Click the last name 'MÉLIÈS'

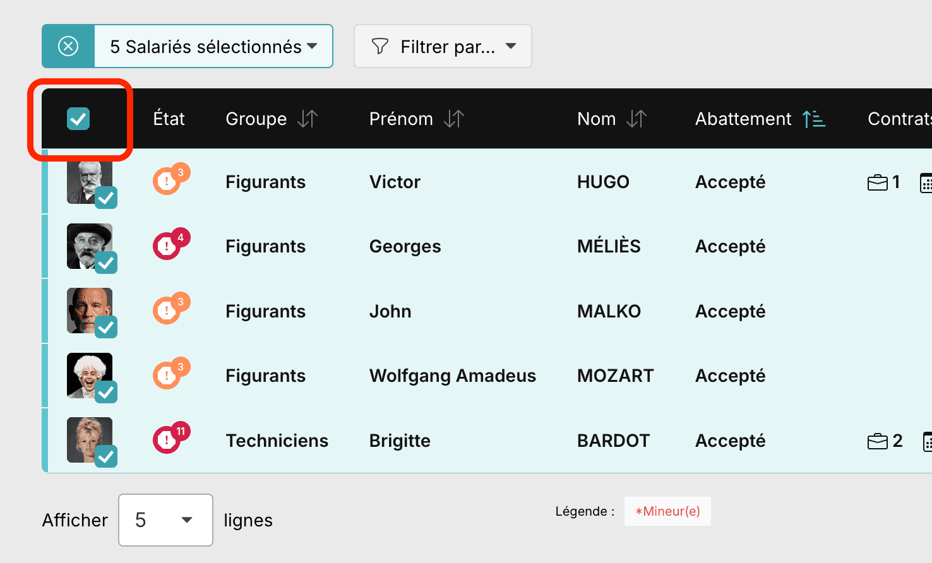609,246
